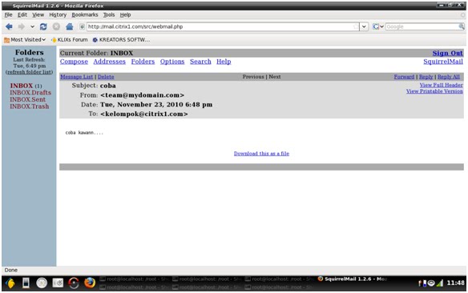Screen dimensions: 468x293
Task: Click the file manager panel launcher icon
Action: click(x=58, y=283)
